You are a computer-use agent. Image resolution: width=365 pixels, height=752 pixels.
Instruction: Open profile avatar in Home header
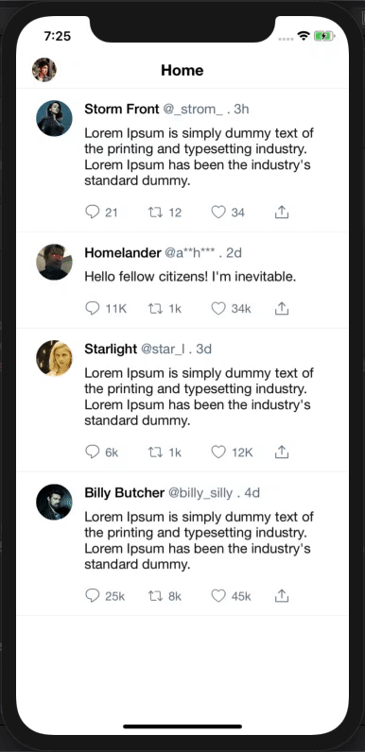[x=44, y=70]
